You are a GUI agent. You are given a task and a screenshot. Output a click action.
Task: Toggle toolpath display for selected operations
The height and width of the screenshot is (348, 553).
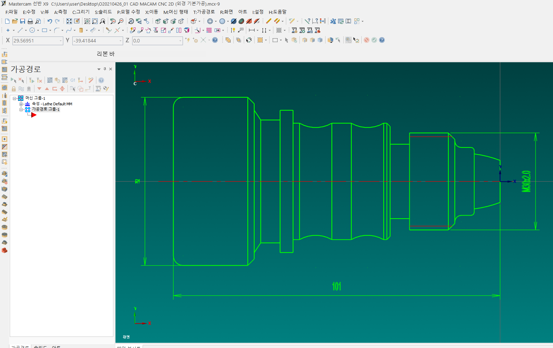pyautogui.click(x=21, y=89)
